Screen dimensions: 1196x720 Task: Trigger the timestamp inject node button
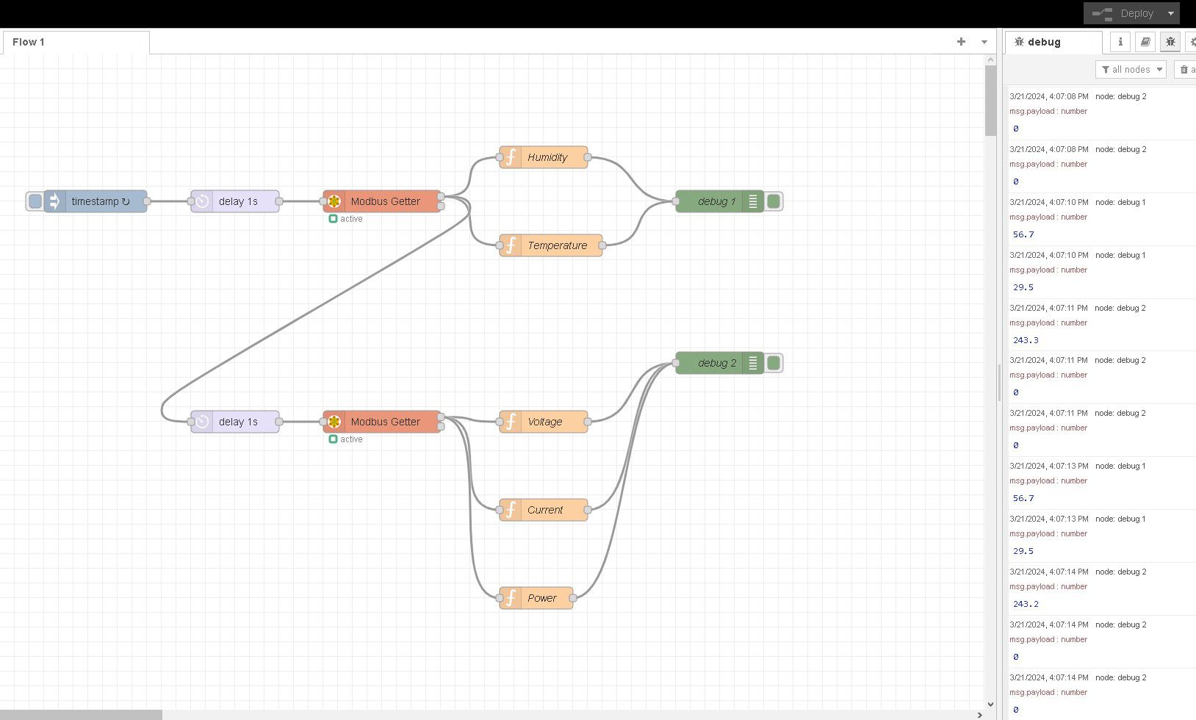tap(35, 201)
